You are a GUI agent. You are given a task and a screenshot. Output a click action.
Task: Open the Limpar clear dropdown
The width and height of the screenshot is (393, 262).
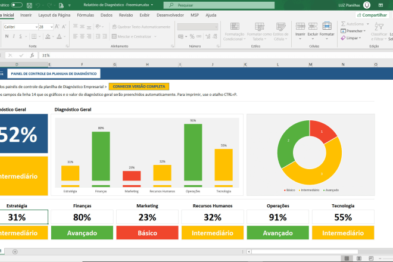[x=351, y=38]
